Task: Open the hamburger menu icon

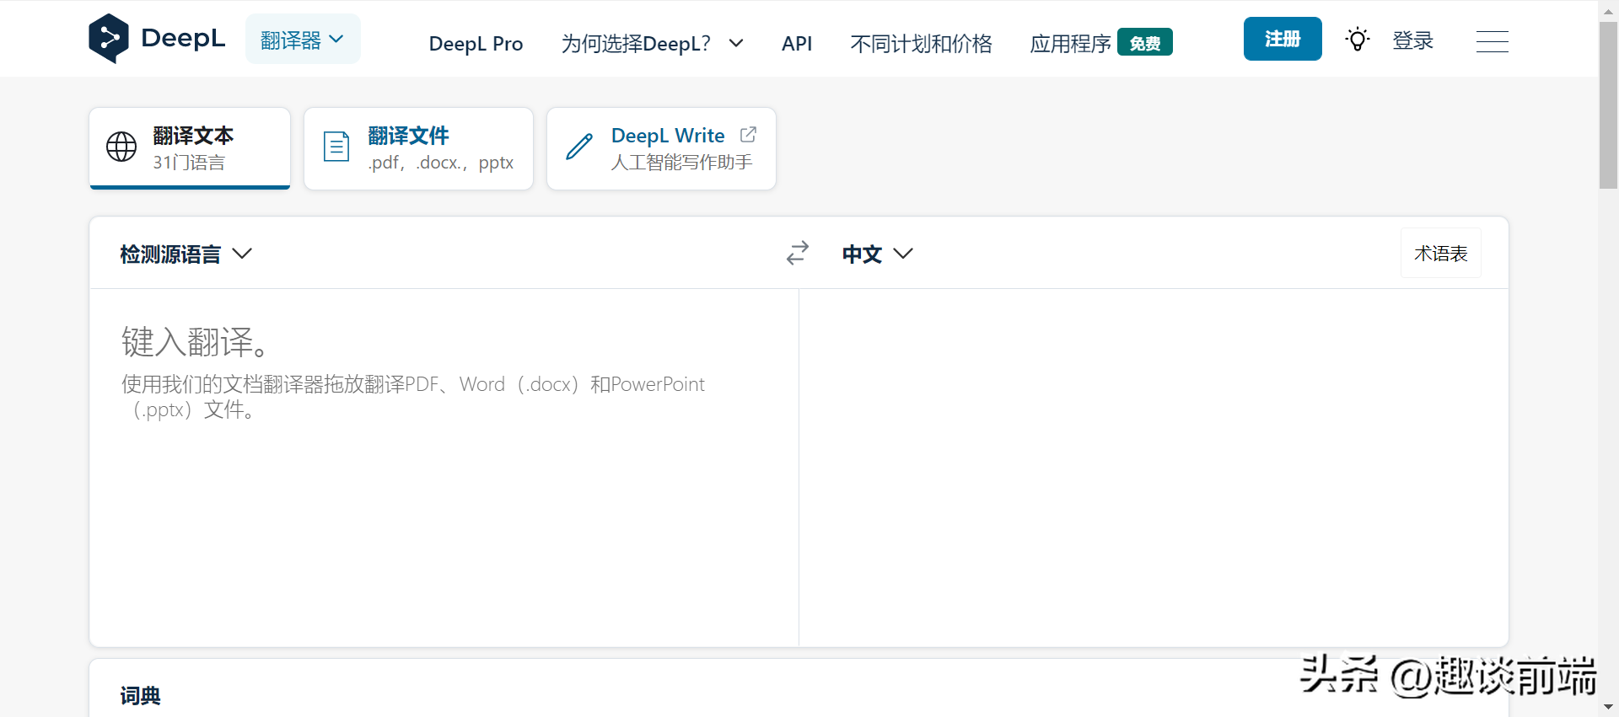Action: point(1493,41)
